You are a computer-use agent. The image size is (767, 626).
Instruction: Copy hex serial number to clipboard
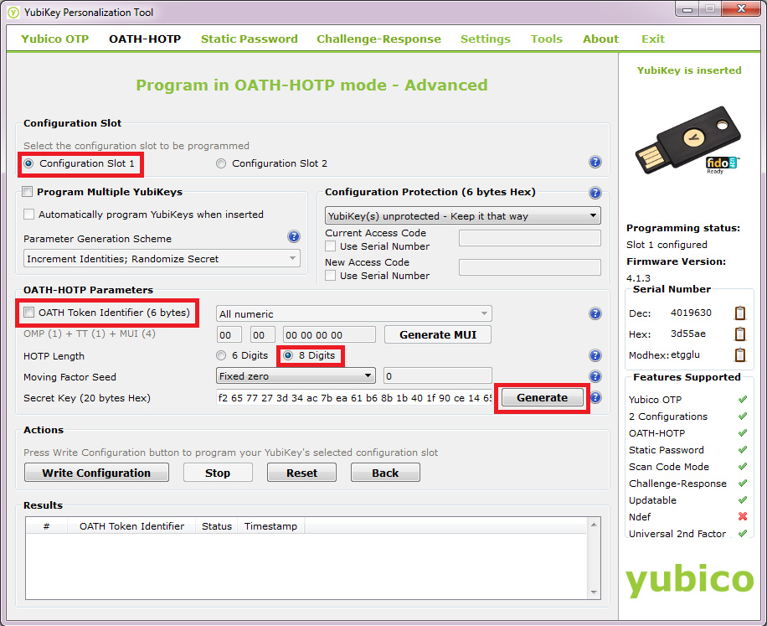tap(740, 334)
